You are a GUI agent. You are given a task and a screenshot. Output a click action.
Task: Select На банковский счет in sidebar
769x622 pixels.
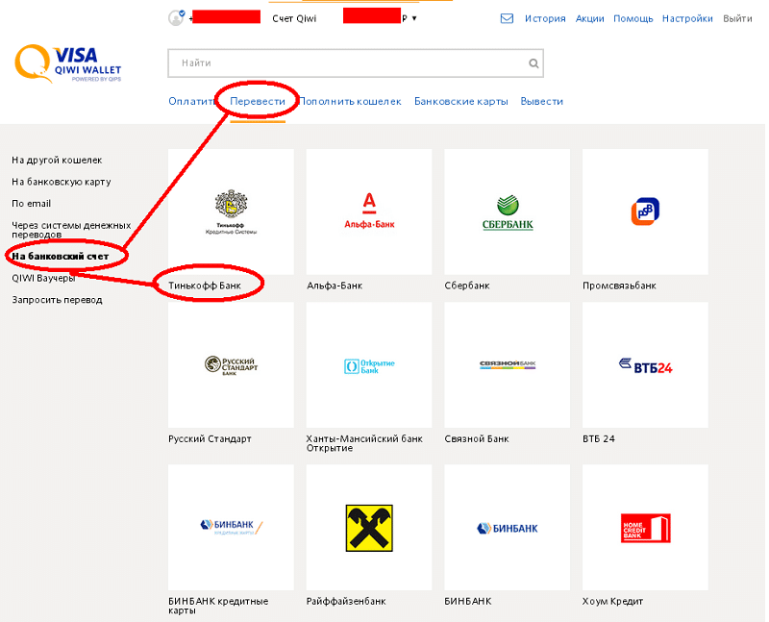coord(61,256)
